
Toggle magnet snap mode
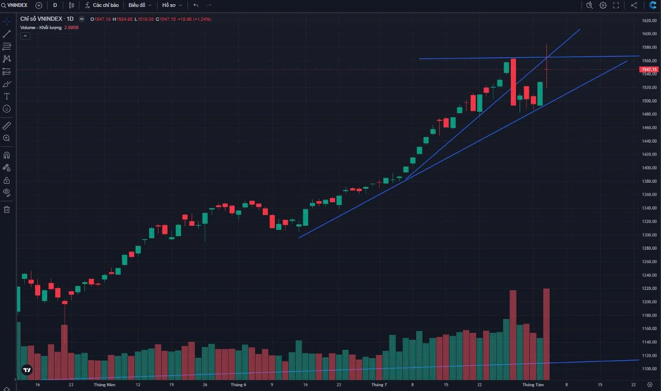coord(6,155)
